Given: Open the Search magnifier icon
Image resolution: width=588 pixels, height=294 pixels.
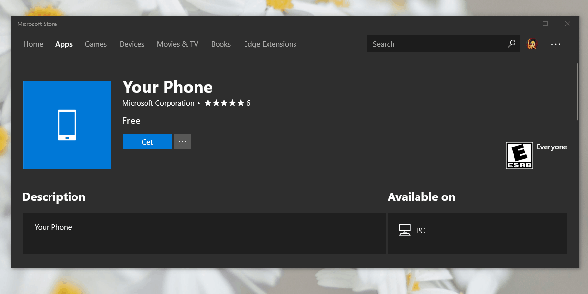Looking at the screenshot, I should point(512,44).
